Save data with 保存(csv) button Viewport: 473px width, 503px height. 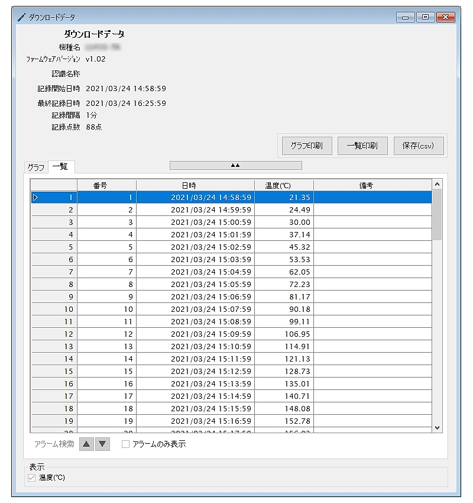418,146
